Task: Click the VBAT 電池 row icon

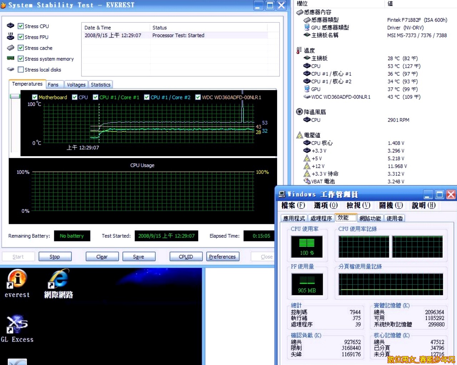Action: (x=307, y=181)
